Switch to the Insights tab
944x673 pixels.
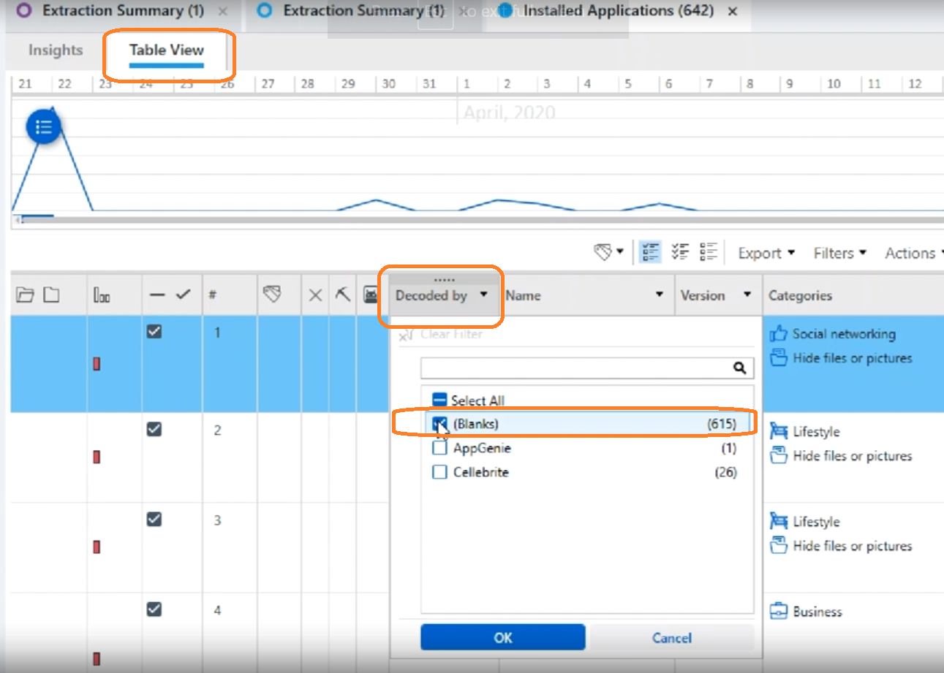point(55,50)
